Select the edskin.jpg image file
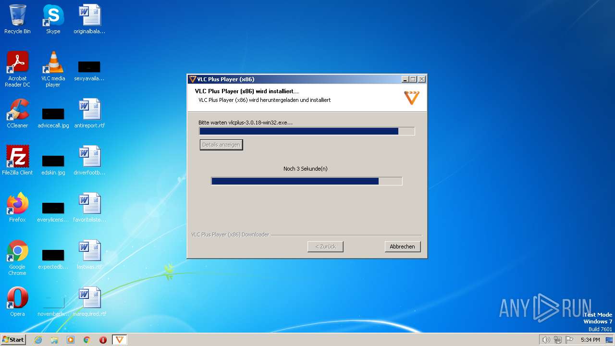 [x=53, y=165]
